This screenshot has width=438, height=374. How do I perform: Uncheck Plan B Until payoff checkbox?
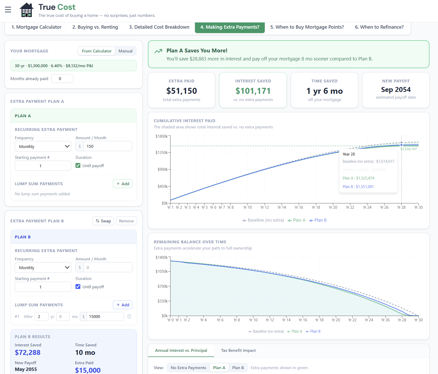point(78,287)
